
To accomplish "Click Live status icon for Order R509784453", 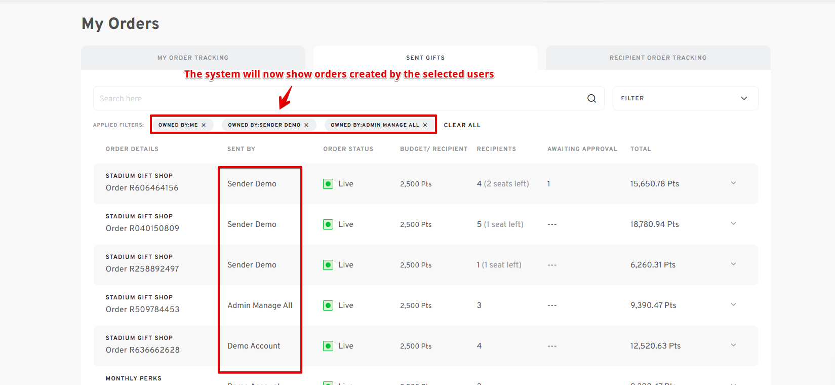I will tap(328, 305).
